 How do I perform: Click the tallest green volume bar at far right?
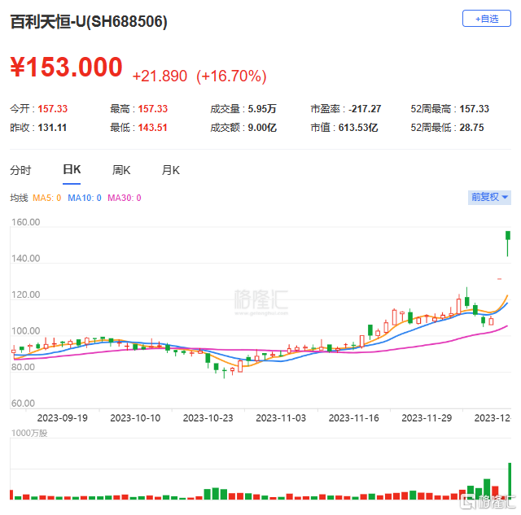coord(510,481)
